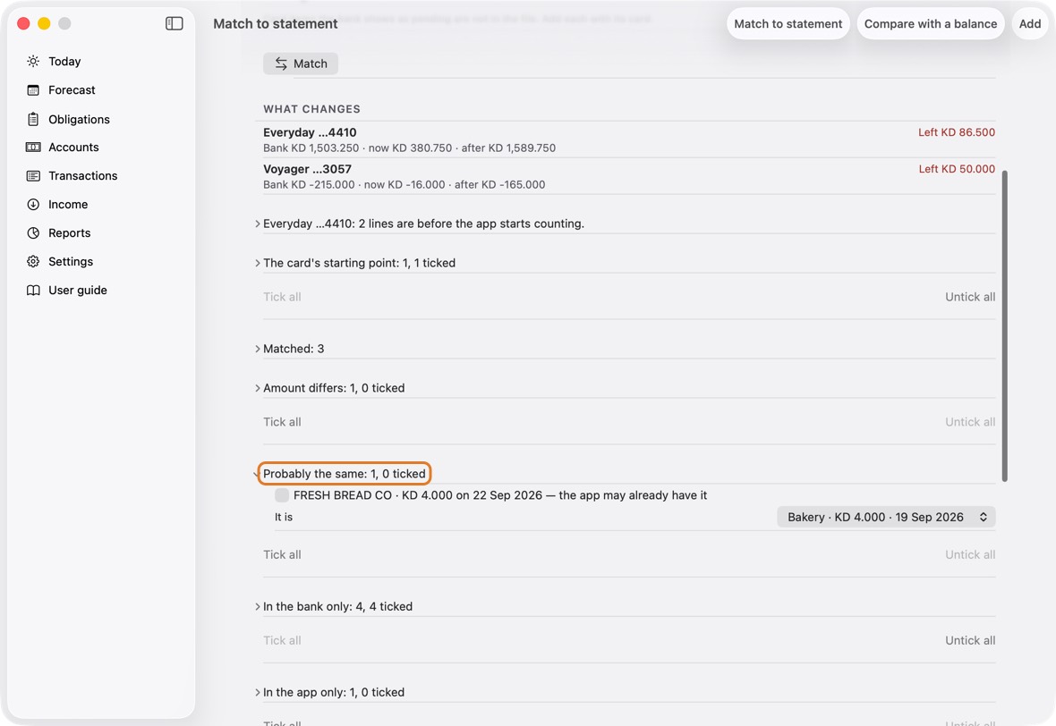Image resolution: width=1056 pixels, height=726 pixels.
Task: Click the Transactions list icon
Action: pyautogui.click(x=33, y=175)
